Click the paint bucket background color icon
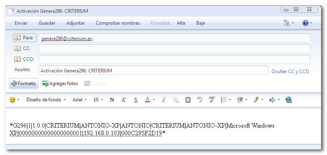 272,100
